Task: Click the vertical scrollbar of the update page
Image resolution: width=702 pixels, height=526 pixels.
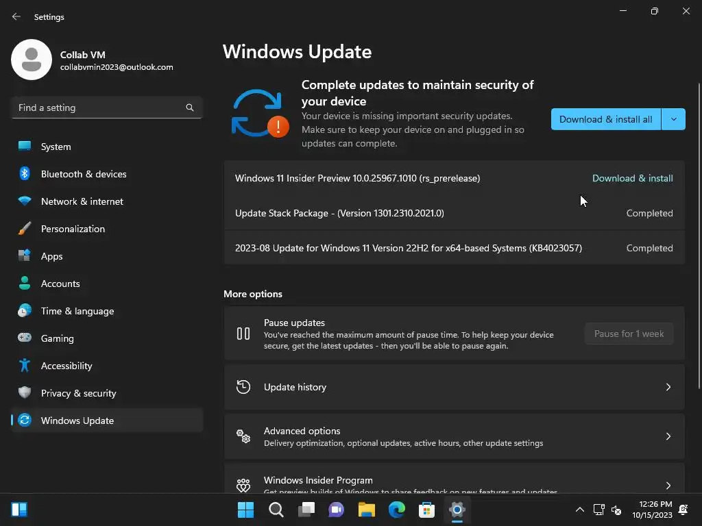Action: (699, 235)
